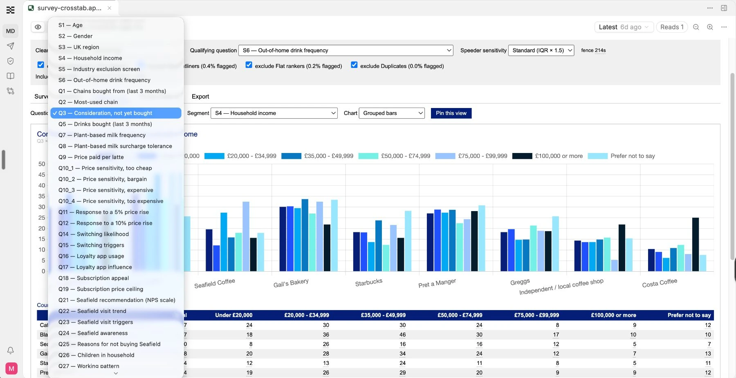The height and width of the screenshot is (378, 736).
Task: Click the Reads 1 button
Action: coord(672,27)
